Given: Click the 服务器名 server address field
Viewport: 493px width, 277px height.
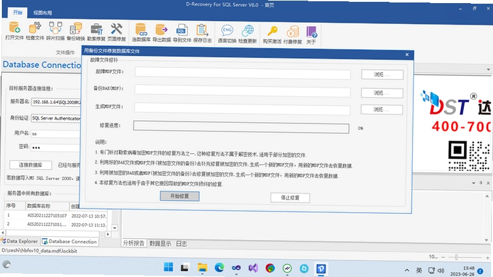Looking at the screenshot, I should [x=57, y=102].
